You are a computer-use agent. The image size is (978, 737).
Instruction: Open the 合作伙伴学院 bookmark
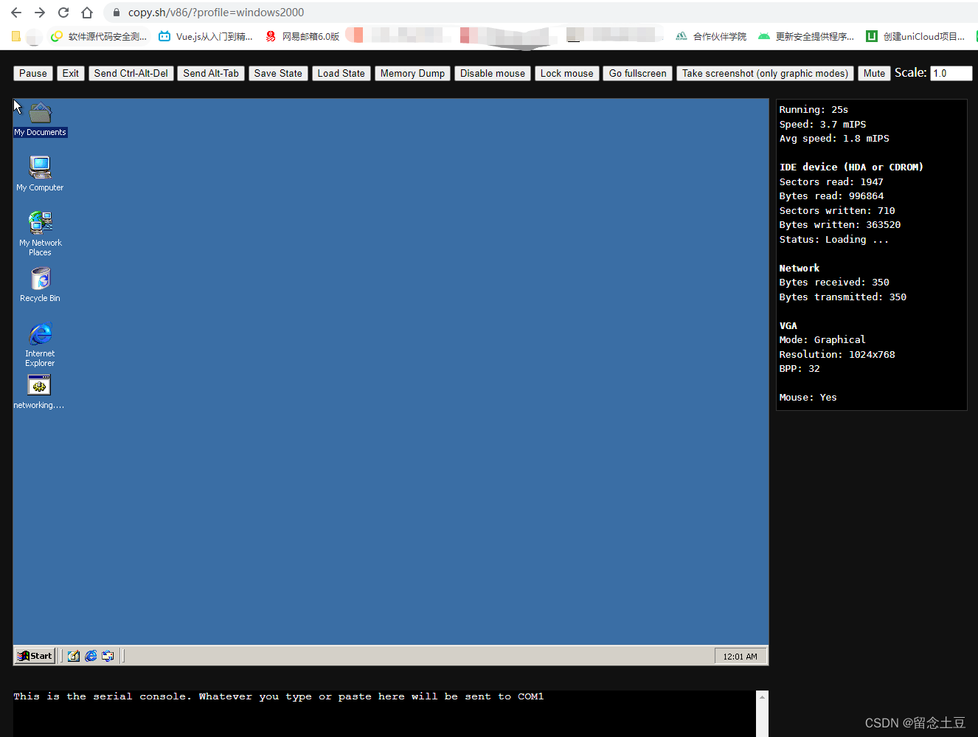[711, 36]
